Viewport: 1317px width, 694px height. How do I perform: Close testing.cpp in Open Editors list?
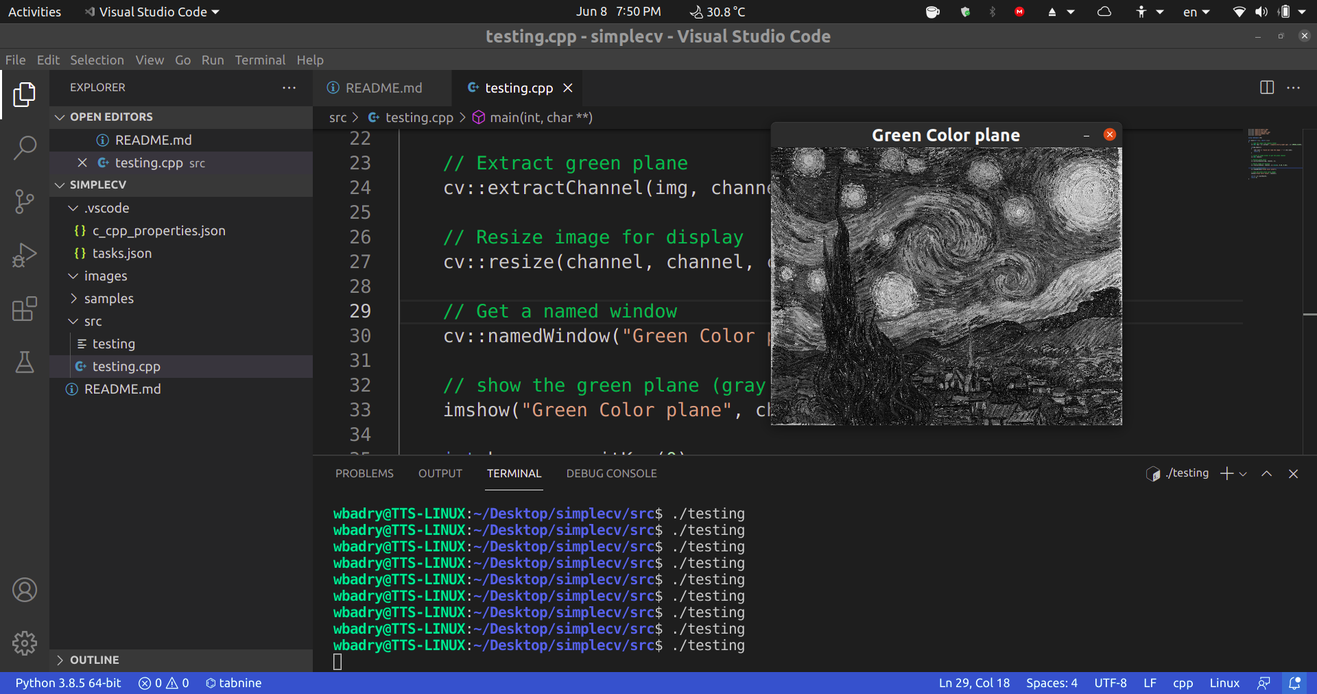82,163
